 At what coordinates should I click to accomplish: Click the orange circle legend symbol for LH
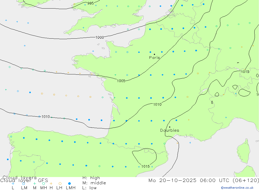(60, 184)
